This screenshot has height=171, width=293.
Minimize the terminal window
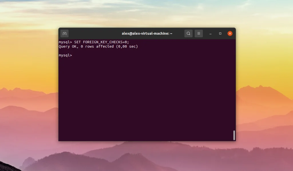210,33
